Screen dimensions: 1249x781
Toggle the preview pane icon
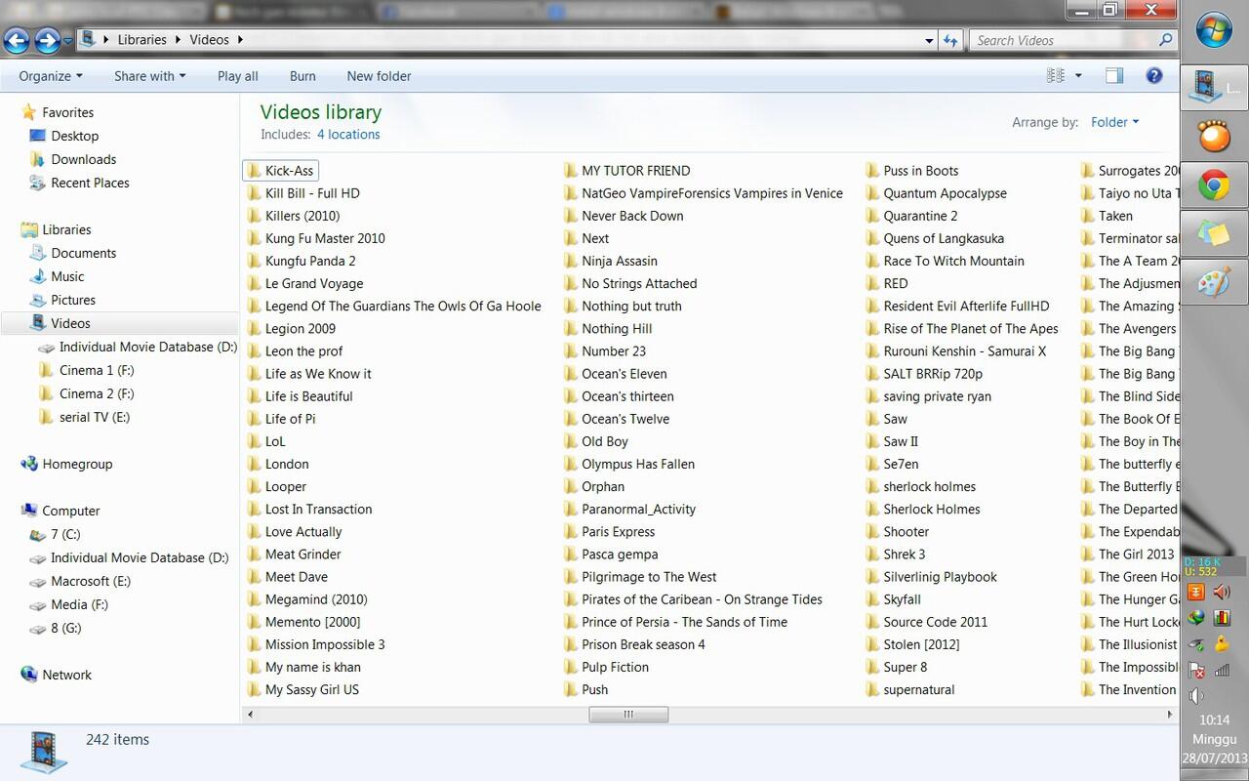coord(1114,75)
